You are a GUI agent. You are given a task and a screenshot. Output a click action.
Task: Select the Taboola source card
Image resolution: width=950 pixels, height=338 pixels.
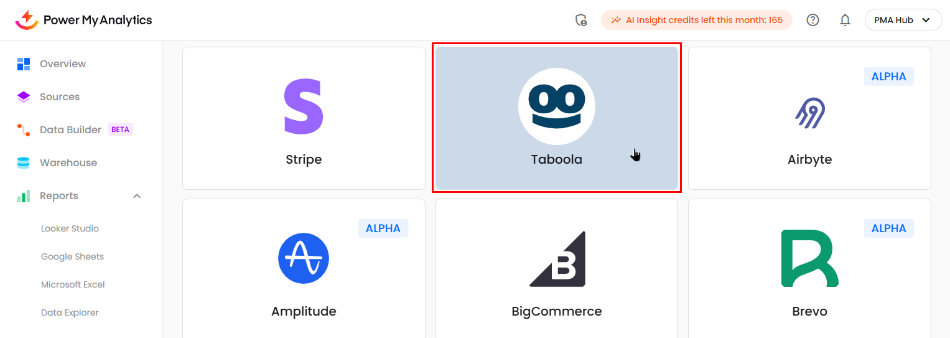[x=557, y=118]
